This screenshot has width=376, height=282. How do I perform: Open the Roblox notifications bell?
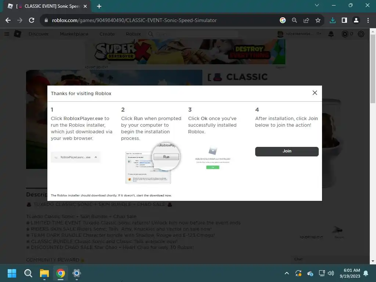coord(331,34)
